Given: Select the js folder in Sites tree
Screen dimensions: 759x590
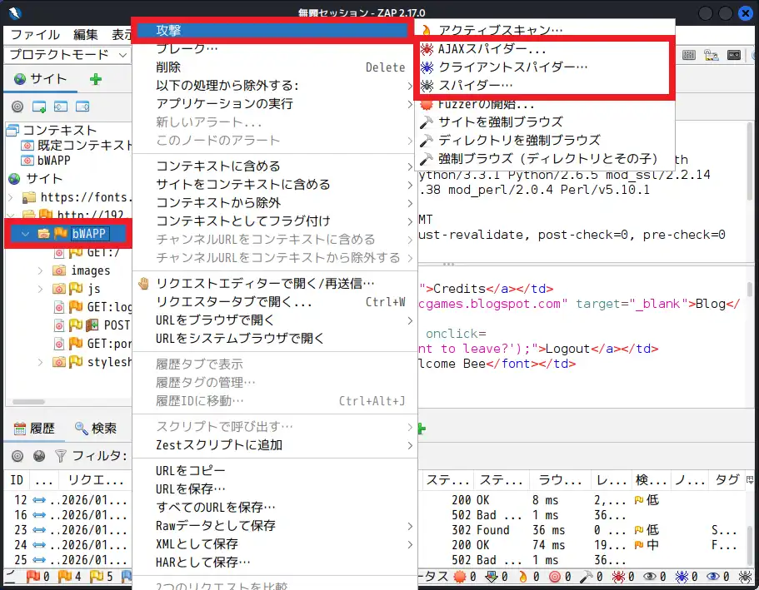Looking at the screenshot, I should point(98,289).
